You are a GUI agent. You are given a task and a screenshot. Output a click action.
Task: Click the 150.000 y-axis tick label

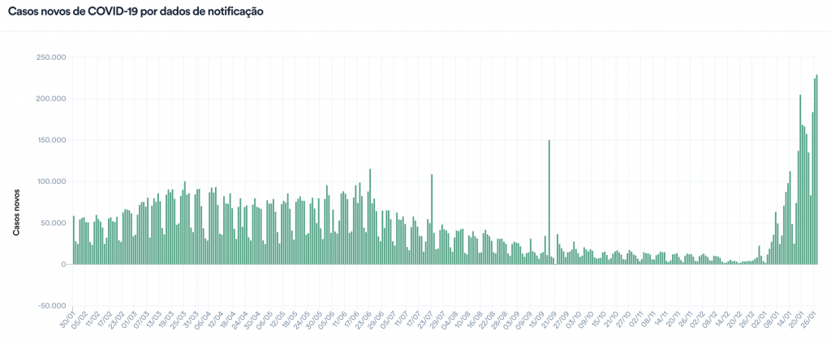49,140
